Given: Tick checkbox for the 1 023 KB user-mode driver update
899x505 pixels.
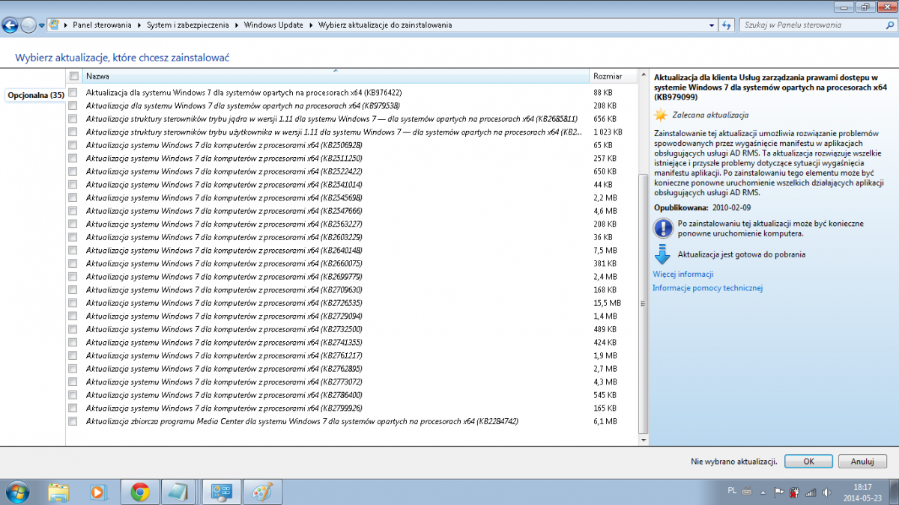Looking at the screenshot, I should pyautogui.click(x=73, y=132).
